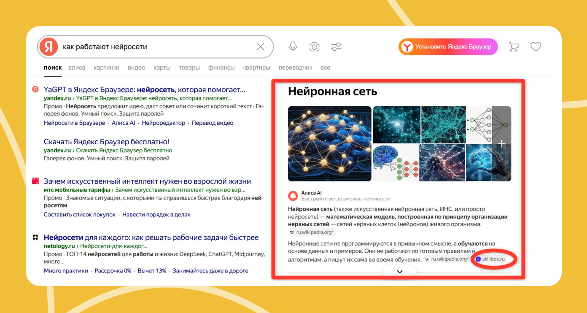587x313 pixels.
Task: Clear the search query with X icon
Action: click(261, 47)
